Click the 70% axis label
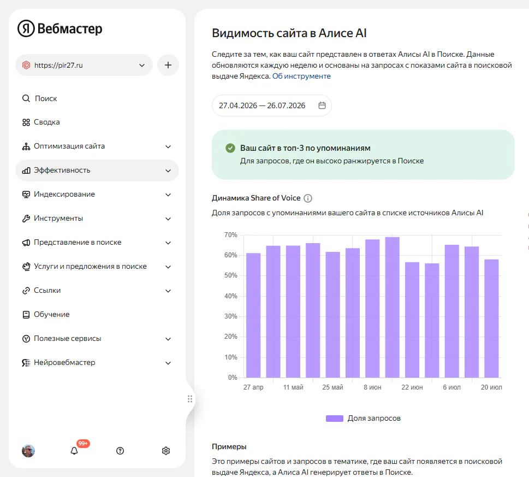This screenshot has width=529, height=477. (231, 235)
